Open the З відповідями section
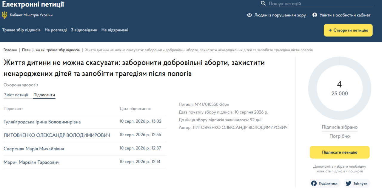 pos(84,30)
